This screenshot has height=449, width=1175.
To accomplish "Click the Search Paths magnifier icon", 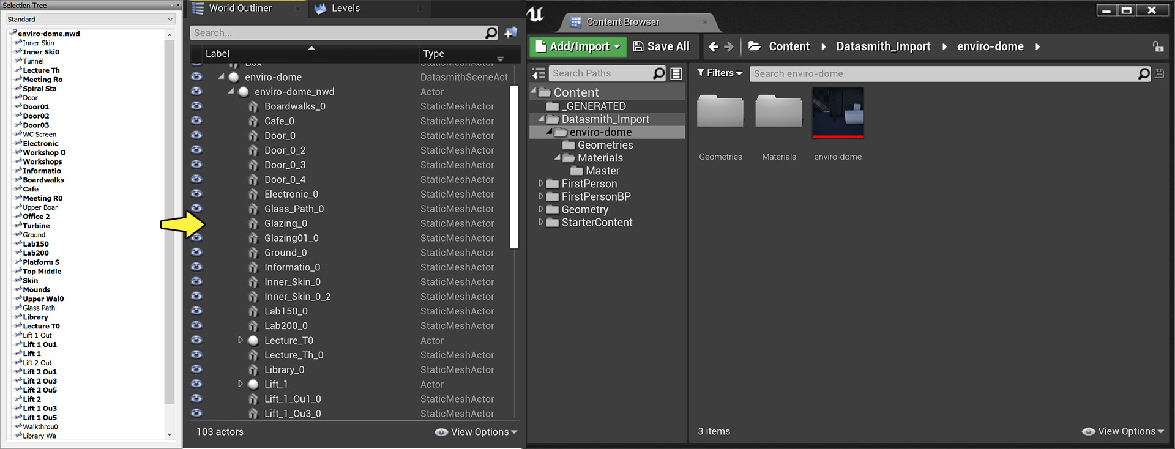I will (x=658, y=73).
